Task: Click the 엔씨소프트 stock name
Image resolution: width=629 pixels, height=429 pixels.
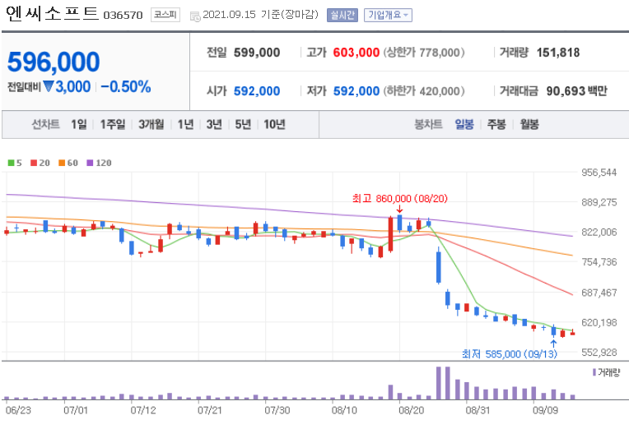Action: pyautogui.click(x=52, y=13)
